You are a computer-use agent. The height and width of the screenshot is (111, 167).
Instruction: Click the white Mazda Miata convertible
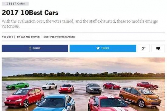point(50,86)
